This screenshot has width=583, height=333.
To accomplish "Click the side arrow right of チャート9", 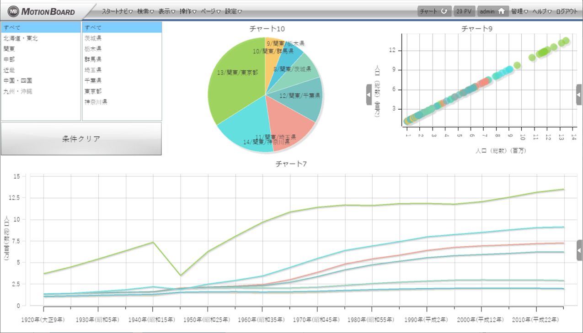I will tap(579, 95).
